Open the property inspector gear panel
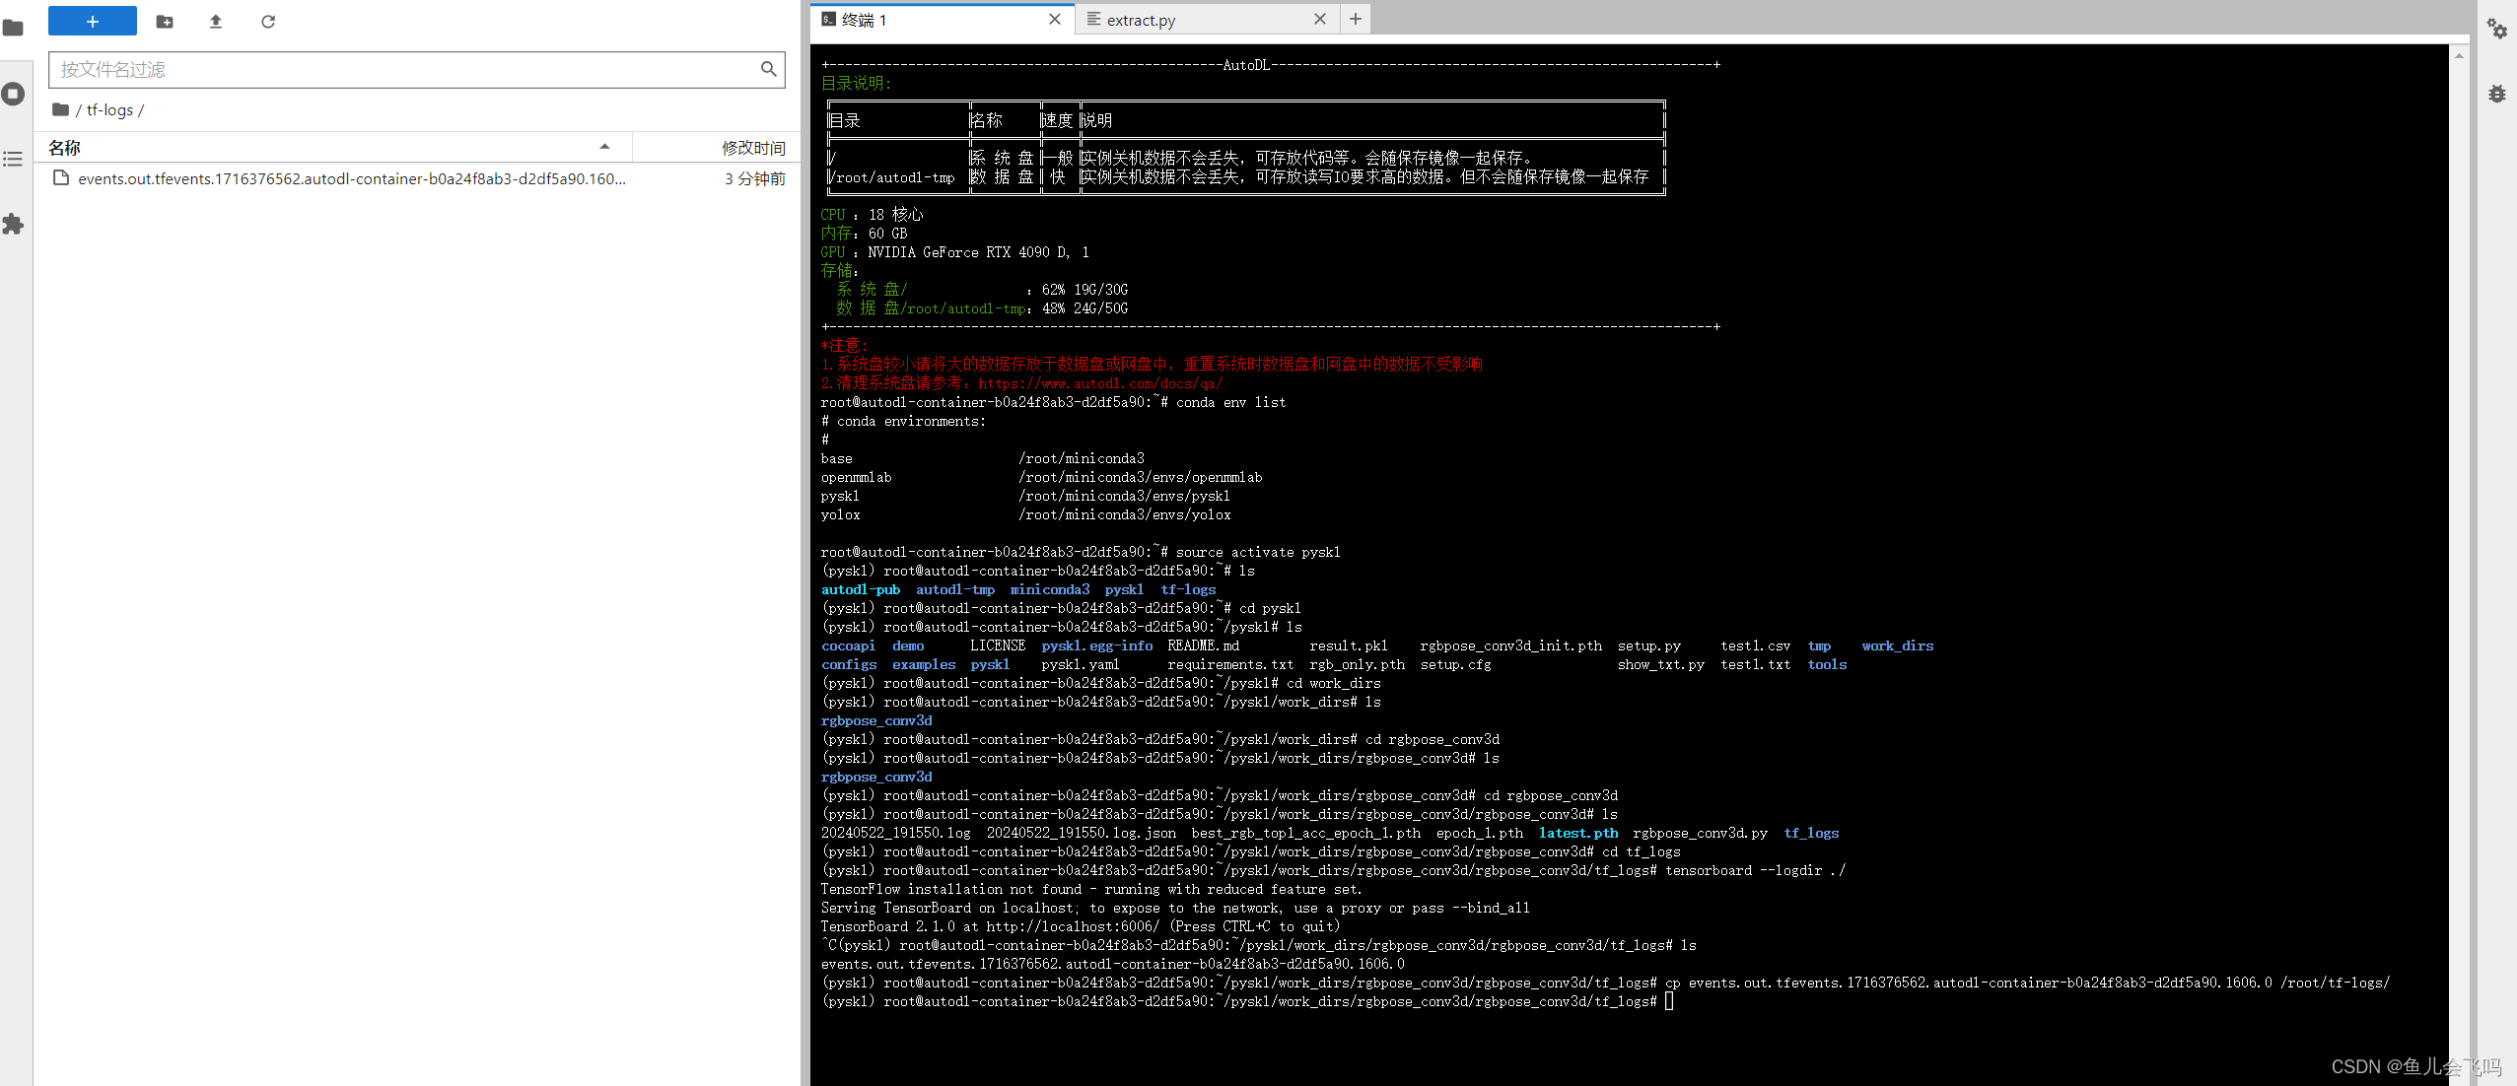The width and height of the screenshot is (2517, 1086). 2498,30
